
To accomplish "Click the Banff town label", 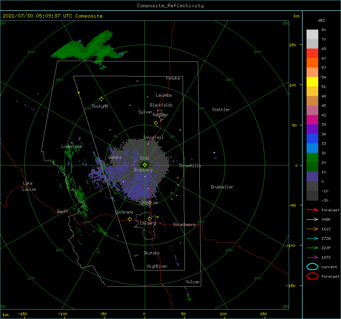I will pyautogui.click(x=63, y=211).
